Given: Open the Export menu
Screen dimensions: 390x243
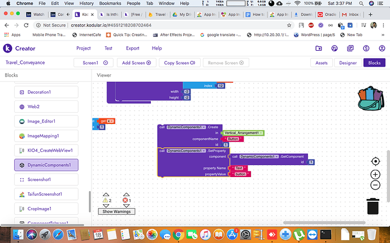Looking at the screenshot, I should [x=132, y=48].
